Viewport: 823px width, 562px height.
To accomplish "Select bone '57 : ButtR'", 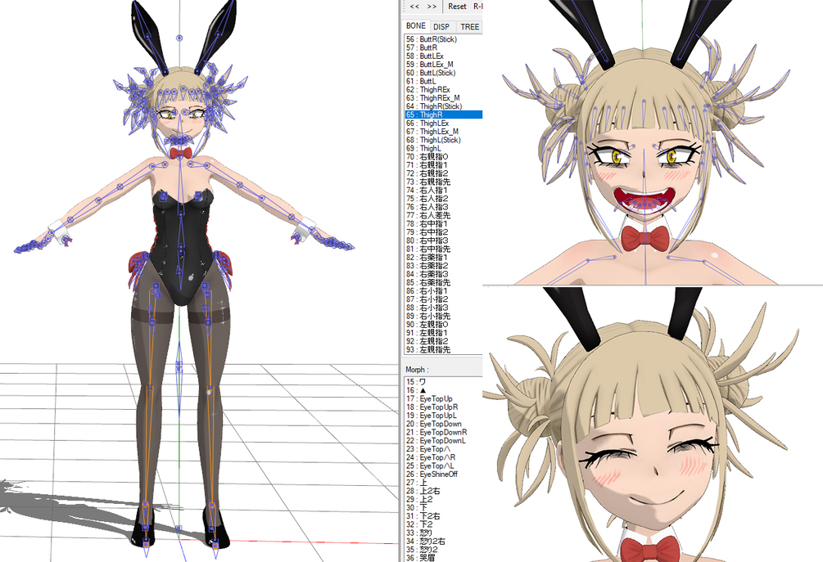I will [x=444, y=47].
